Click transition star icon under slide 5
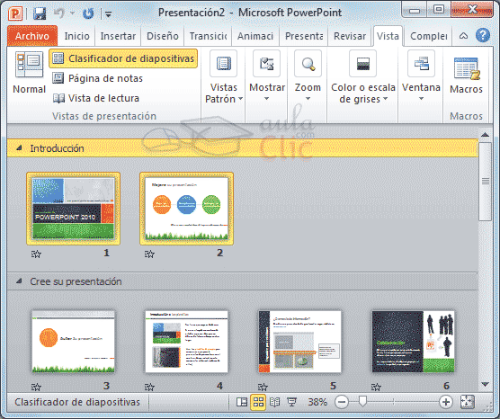500x419 pixels. tap(263, 387)
